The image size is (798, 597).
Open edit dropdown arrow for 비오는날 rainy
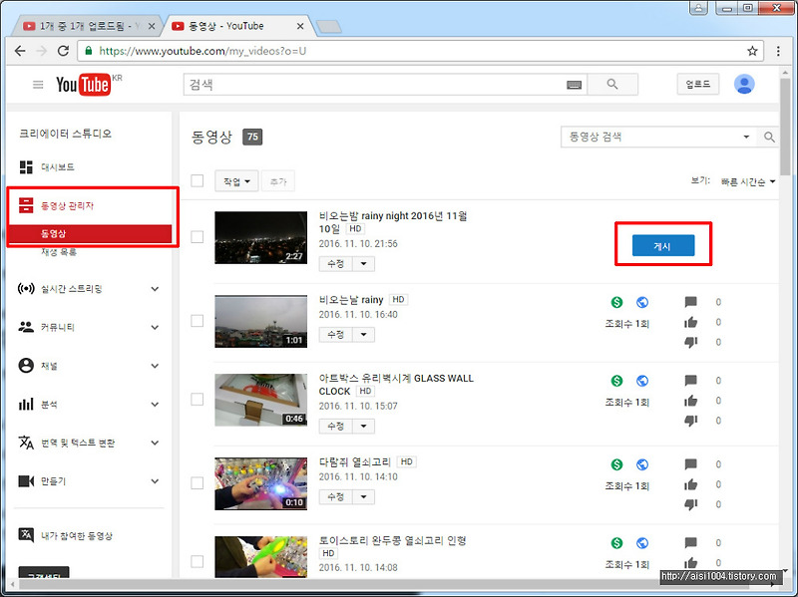363,335
